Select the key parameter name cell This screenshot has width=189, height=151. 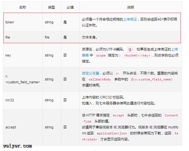[8, 55]
